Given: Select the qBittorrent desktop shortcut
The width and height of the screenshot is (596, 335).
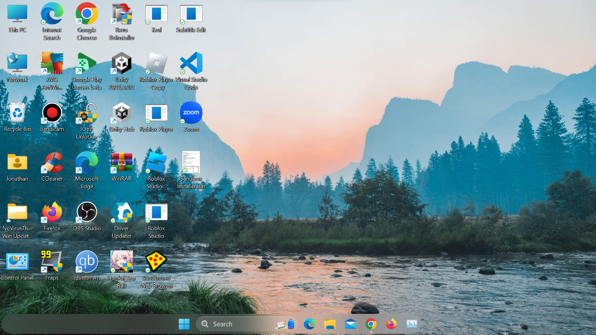Looking at the screenshot, I should pyautogui.click(x=87, y=266).
